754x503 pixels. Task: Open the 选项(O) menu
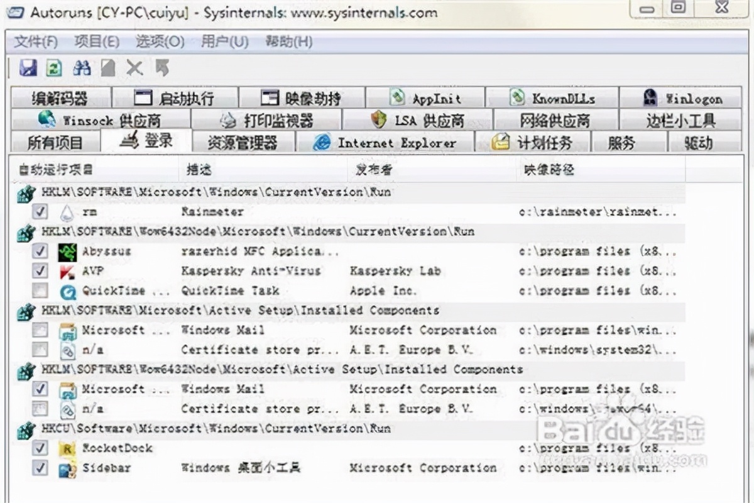(160, 42)
